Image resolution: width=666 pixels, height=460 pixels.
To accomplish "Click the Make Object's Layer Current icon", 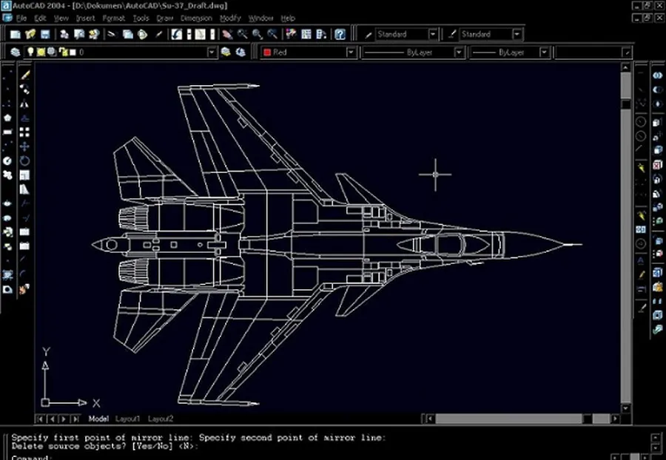I will click(x=226, y=53).
